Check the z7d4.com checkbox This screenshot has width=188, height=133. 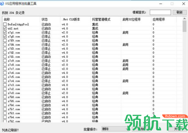(x=5, y=44)
